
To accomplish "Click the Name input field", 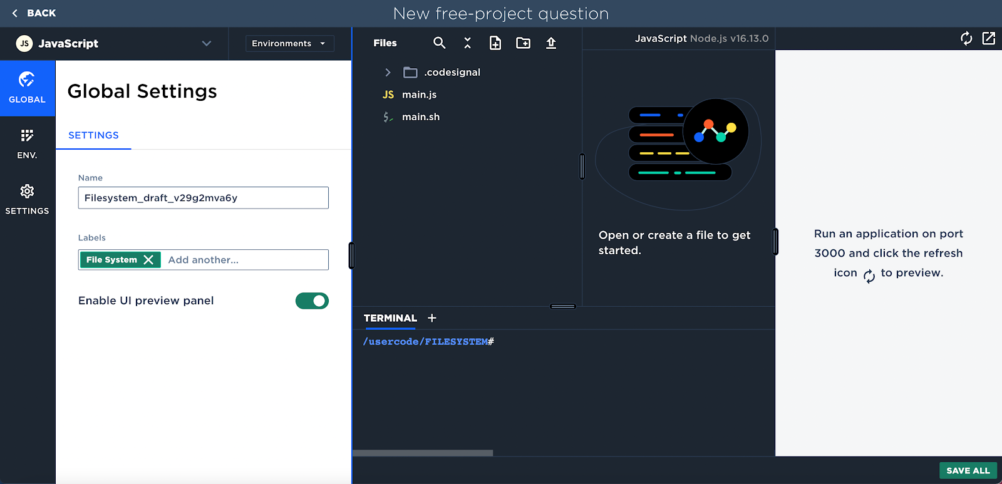I will (x=203, y=198).
